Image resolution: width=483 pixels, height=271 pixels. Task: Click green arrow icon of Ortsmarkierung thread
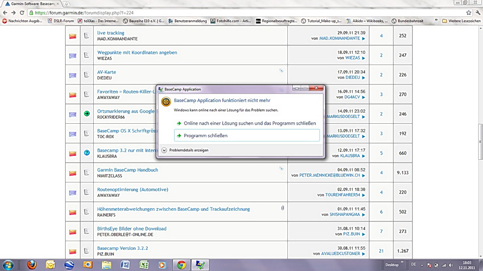[x=87, y=114]
